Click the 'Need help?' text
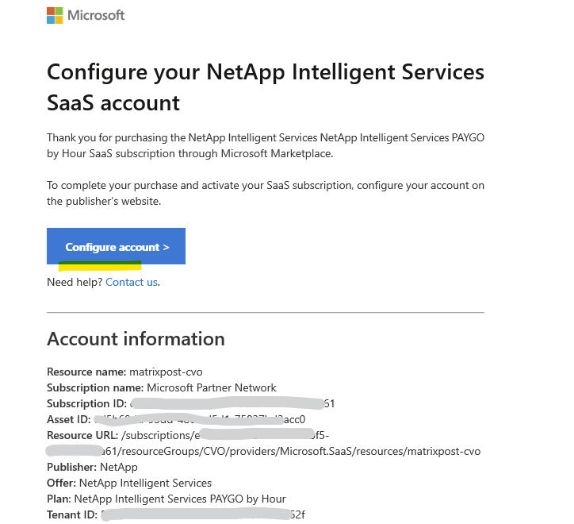 point(75,282)
